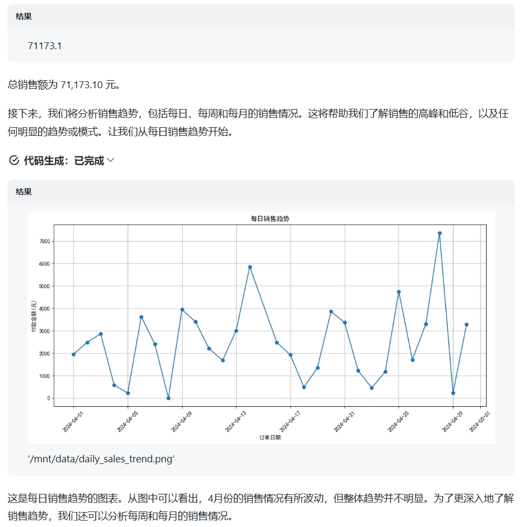Click the peak data point near 7000
The image size is (524, 527).
[440, 233]
